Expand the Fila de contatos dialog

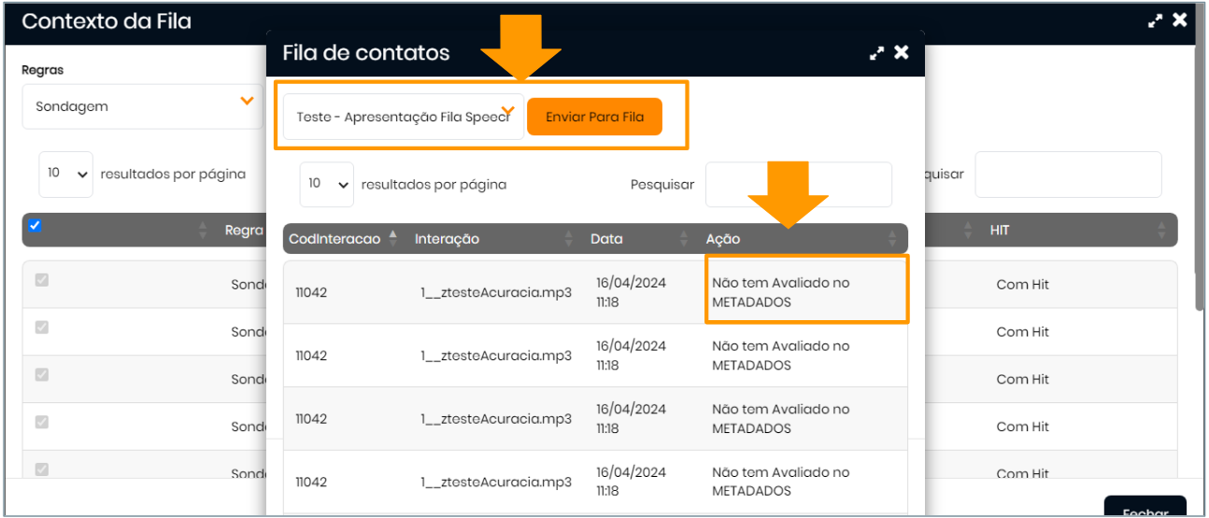[876, 53]
